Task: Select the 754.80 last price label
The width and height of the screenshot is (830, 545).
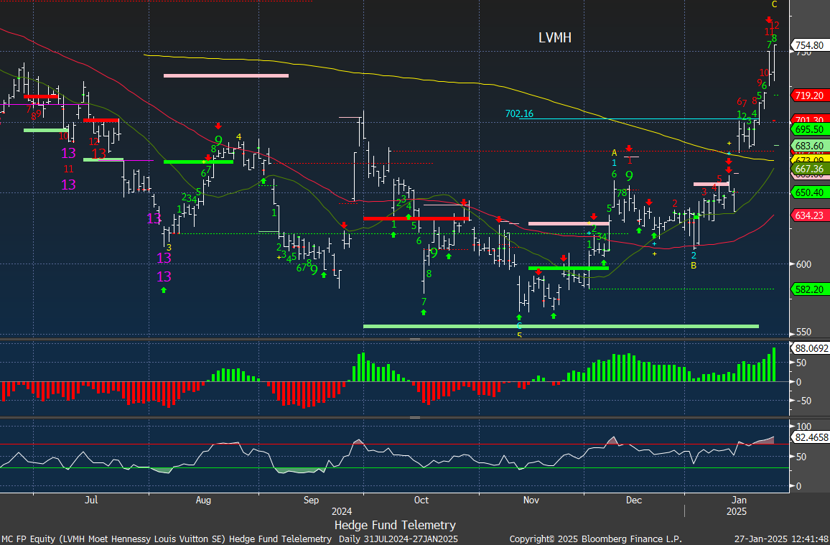Action: pyautogui.click(x=810, y=45)
